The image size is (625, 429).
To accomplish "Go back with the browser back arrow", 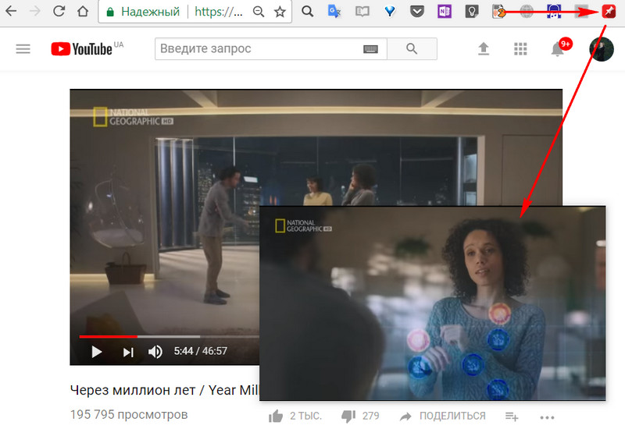I will point(11,11).
